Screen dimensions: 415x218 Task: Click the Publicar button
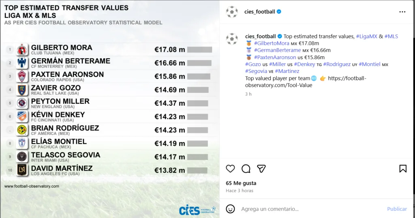[397, 209]
